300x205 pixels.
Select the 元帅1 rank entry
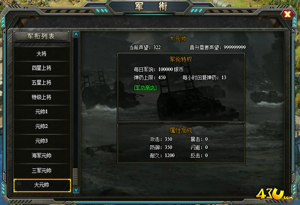pyautogui.click(x=42, y=112)
